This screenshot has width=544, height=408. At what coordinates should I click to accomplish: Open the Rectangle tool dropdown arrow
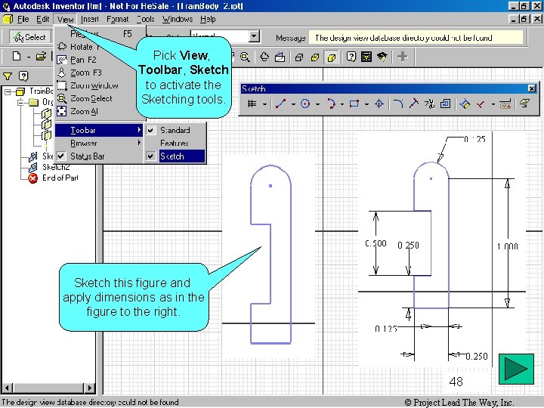pyautogui.click(x=366, y=104)
